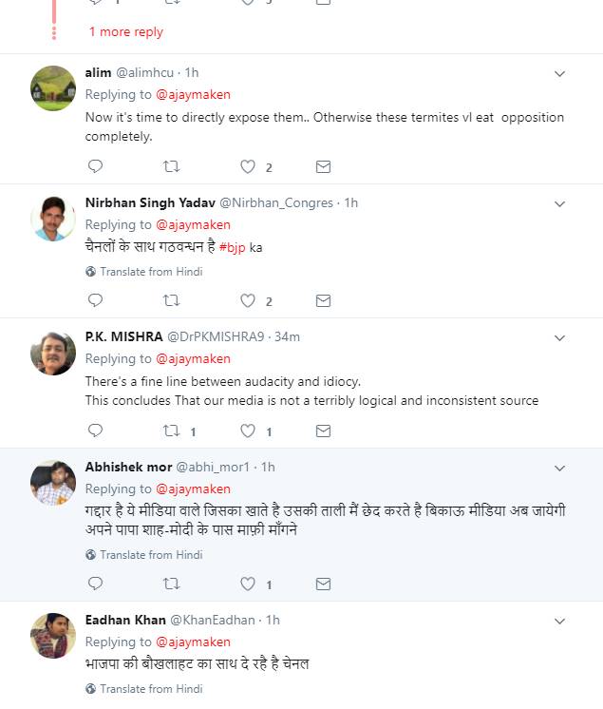Open the @ajaymaken mention in alim's tweet
Viewport: 603px width, 709px height.
193,94
